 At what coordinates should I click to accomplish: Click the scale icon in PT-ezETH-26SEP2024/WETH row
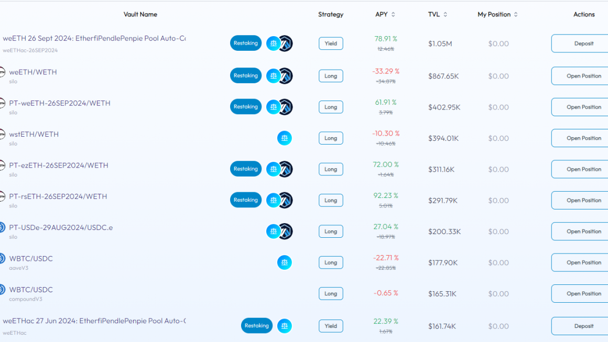click(x=273, y=169)
